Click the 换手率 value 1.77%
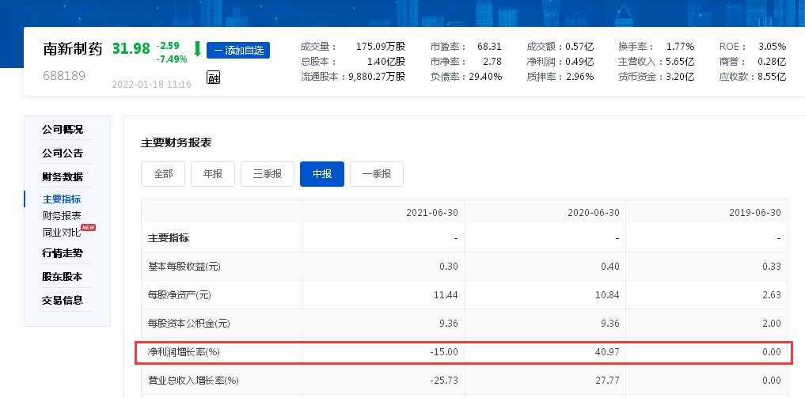The image size is (805, 398). (680, 47)
